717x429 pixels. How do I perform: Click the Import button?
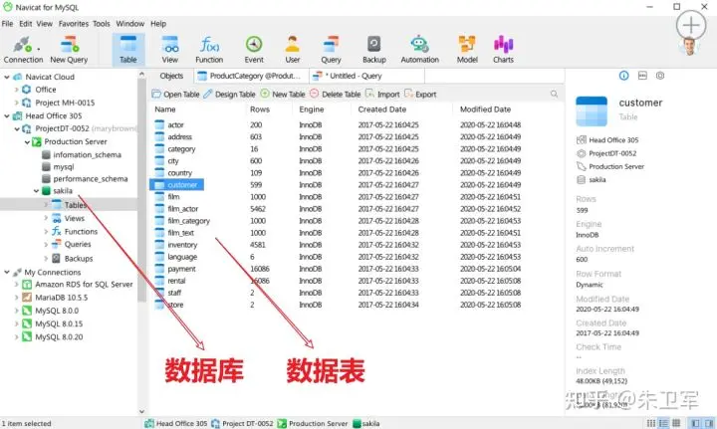382,95
